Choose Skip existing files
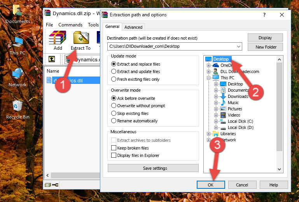Viewport: 299px width, 202px height. pos(114,113)
